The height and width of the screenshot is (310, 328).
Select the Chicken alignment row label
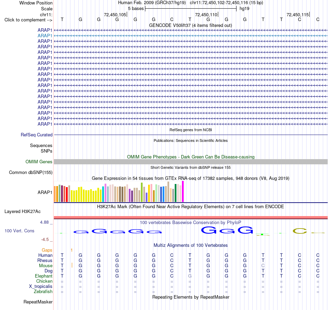44,281
